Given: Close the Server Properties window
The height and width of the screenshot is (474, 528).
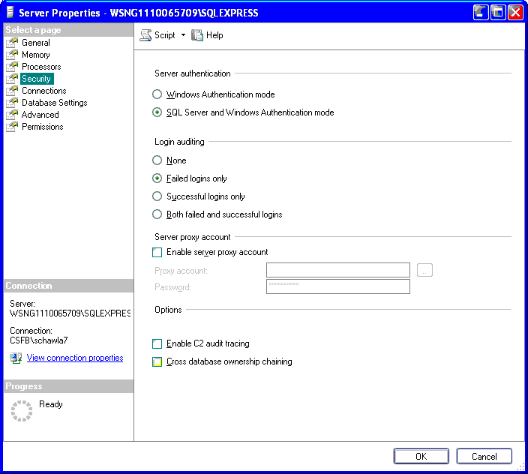Looking at the screenshot, I should (x=515, y=13).
